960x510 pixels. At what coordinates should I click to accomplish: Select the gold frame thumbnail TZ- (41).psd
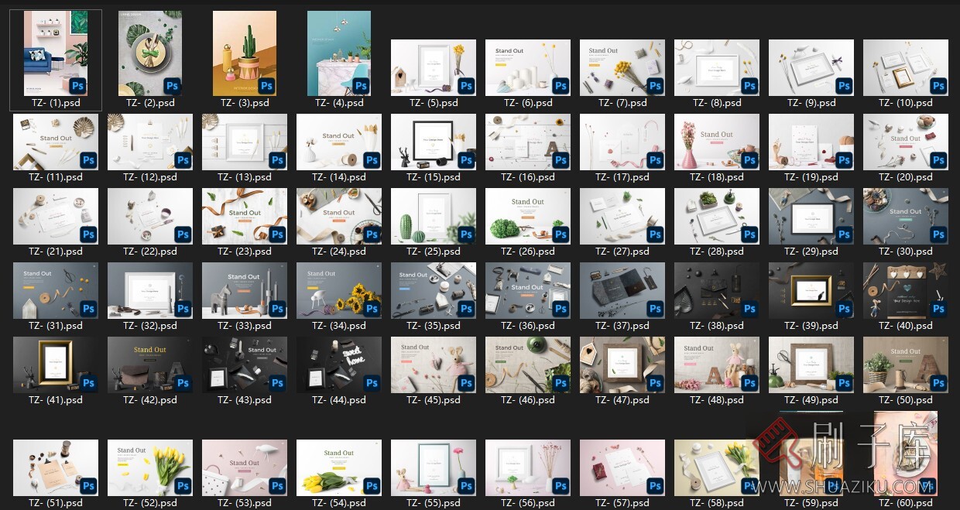(x=55, y=365)
